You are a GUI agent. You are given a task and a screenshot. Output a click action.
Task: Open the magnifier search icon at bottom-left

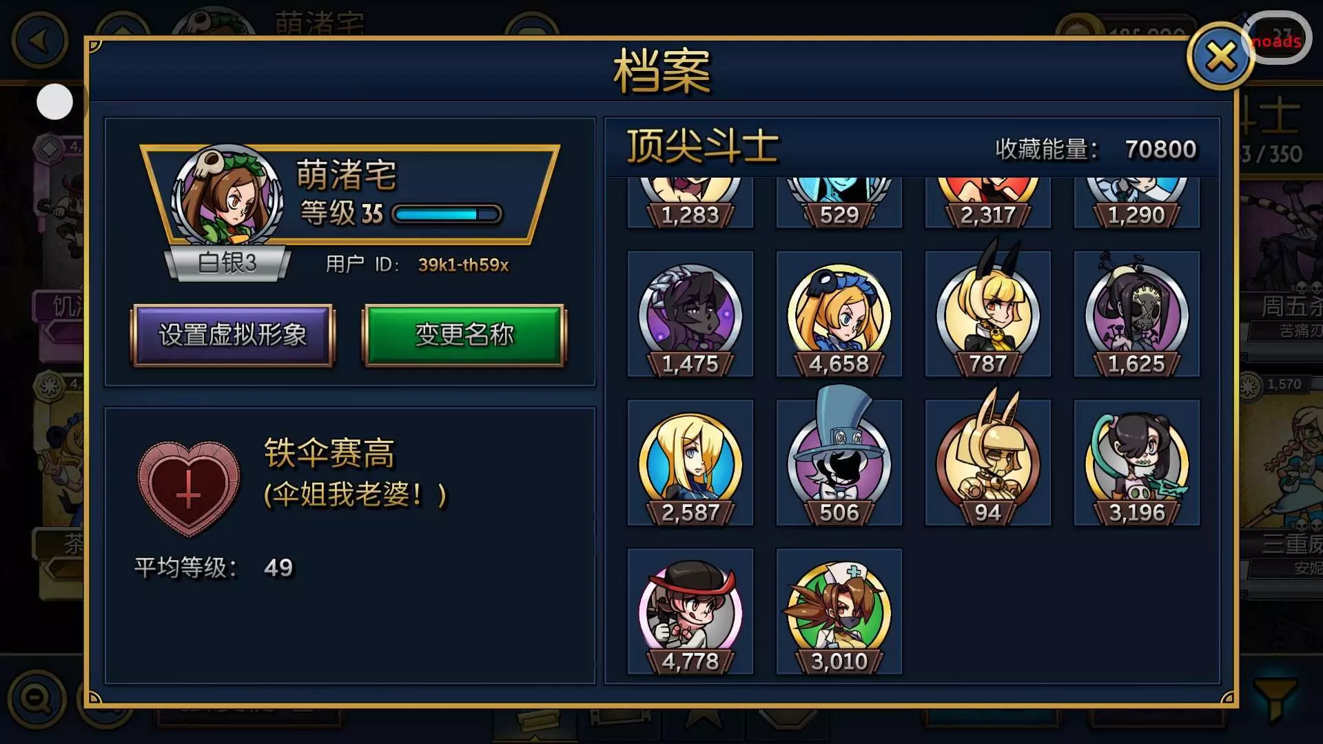click(x=37, y=699)
